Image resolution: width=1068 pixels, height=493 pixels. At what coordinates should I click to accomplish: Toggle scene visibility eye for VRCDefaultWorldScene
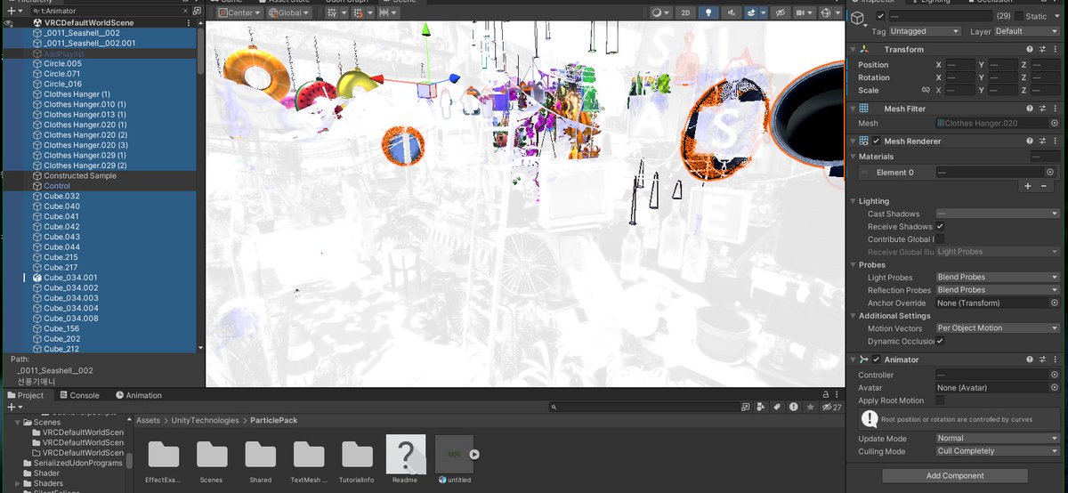pos(8,22)
